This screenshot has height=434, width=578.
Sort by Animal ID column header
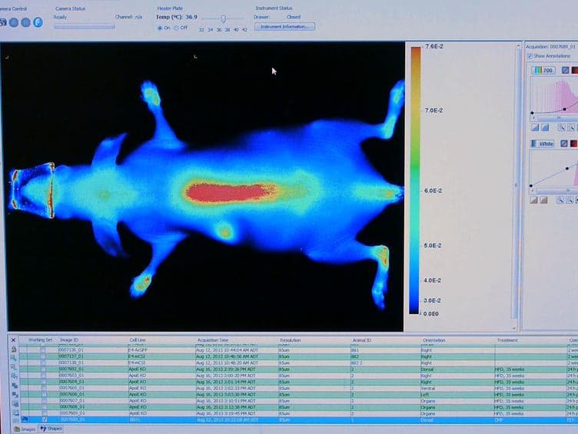pyautogui.click(x=361, y=340)
